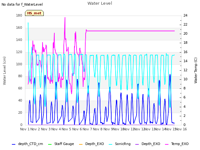Click the flat magenta Temp_EXO line
Viewport: 200px width, 150px height.
click(130, 31)
